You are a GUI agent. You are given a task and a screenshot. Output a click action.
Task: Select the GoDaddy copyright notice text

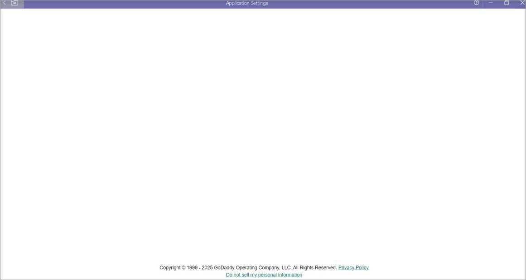[x=248, y=268]
